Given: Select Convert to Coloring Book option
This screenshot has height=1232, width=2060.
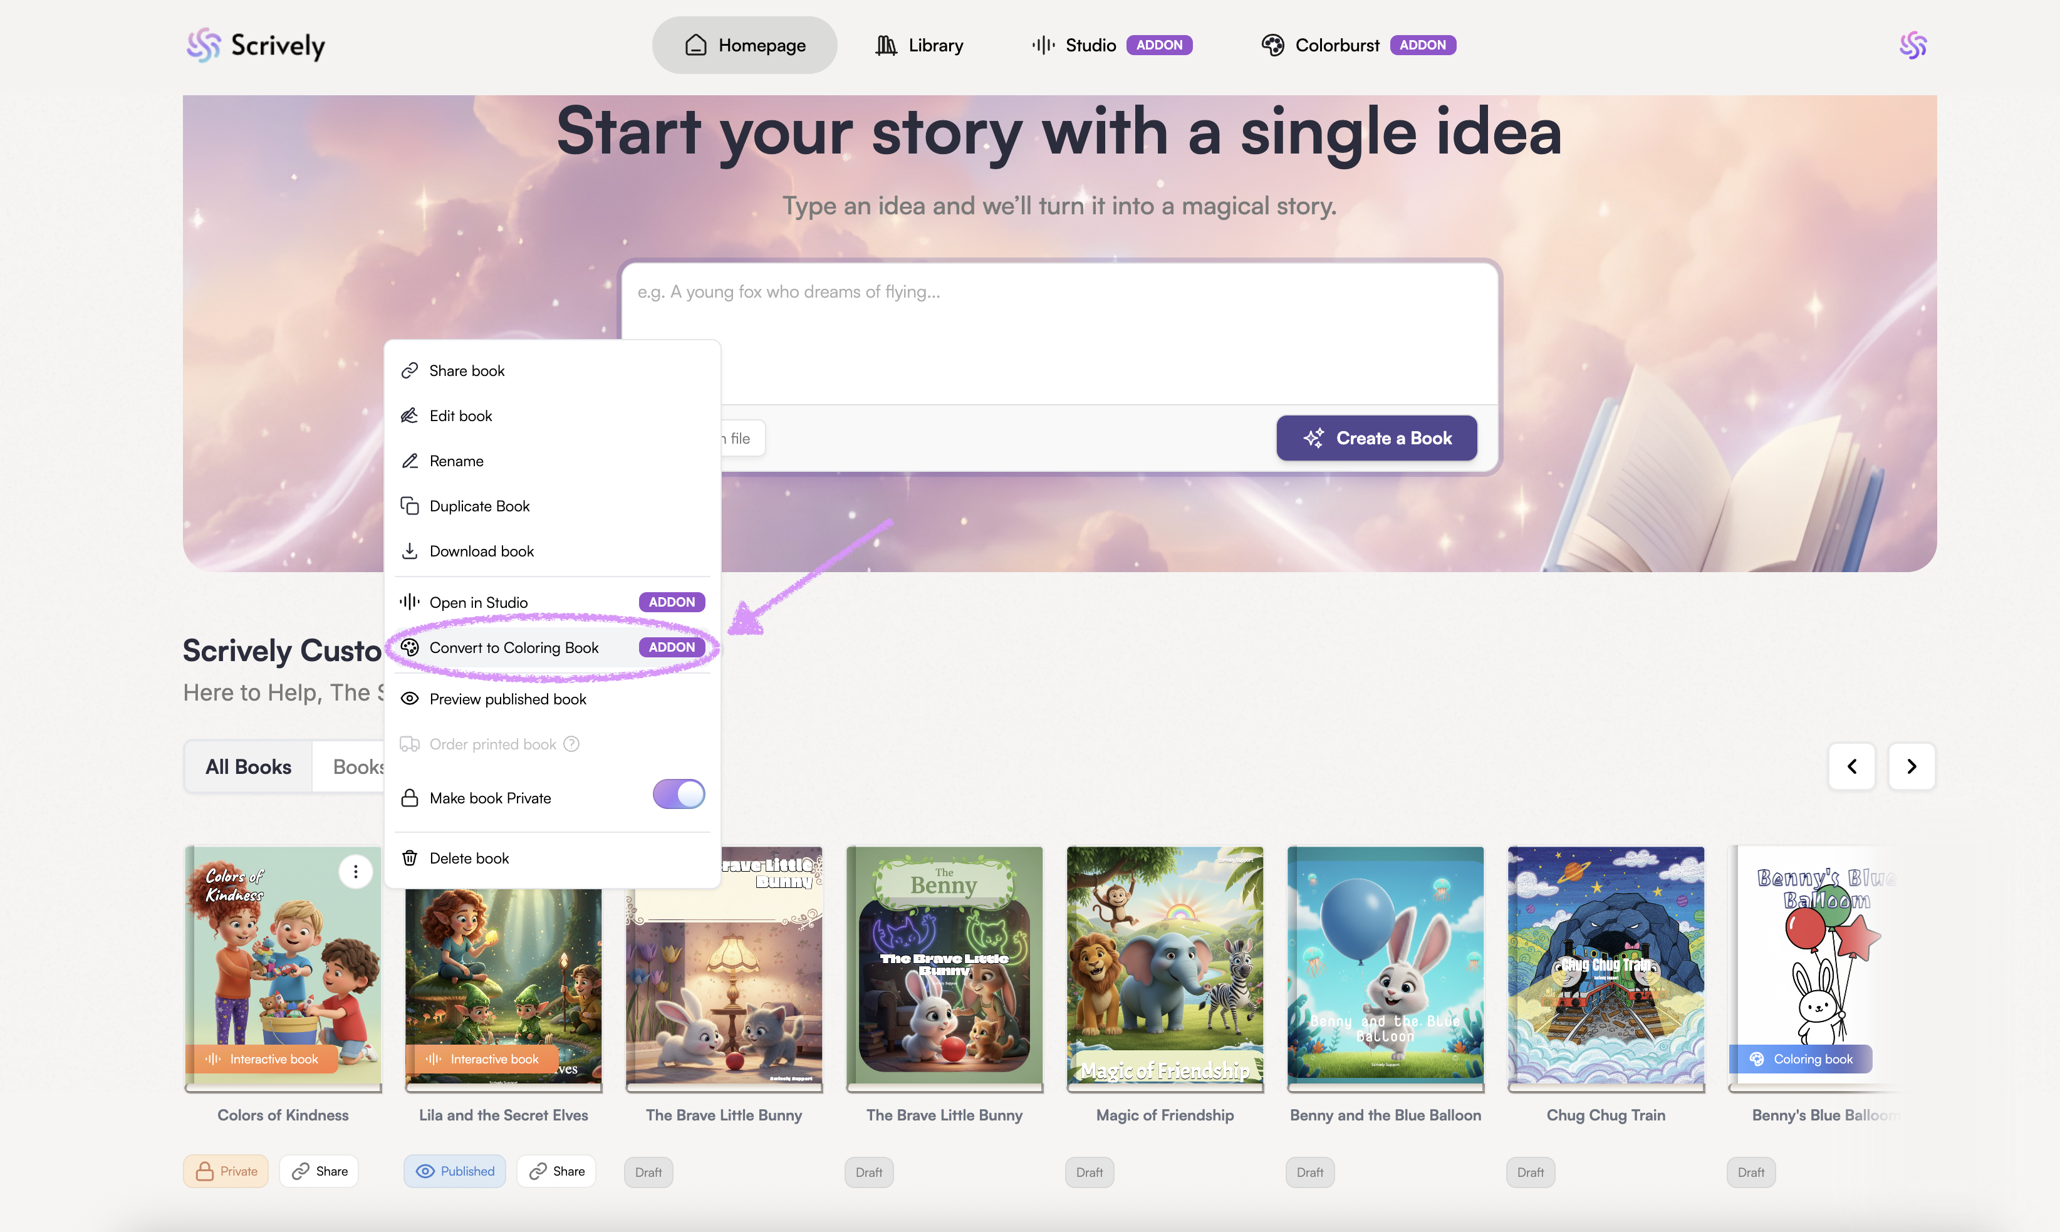Looking at the screenshot, I should (514, 647).
